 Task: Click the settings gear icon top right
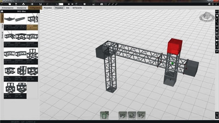[213, 4]
